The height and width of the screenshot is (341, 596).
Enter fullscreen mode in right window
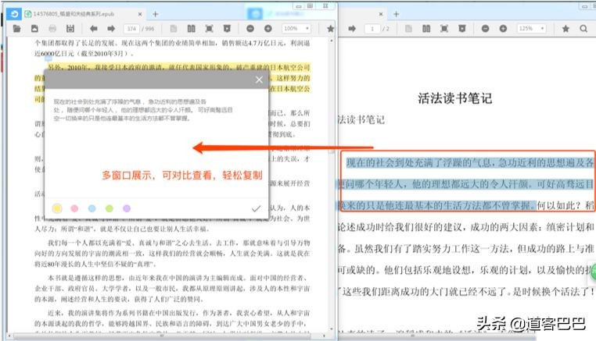click(444, 28)
